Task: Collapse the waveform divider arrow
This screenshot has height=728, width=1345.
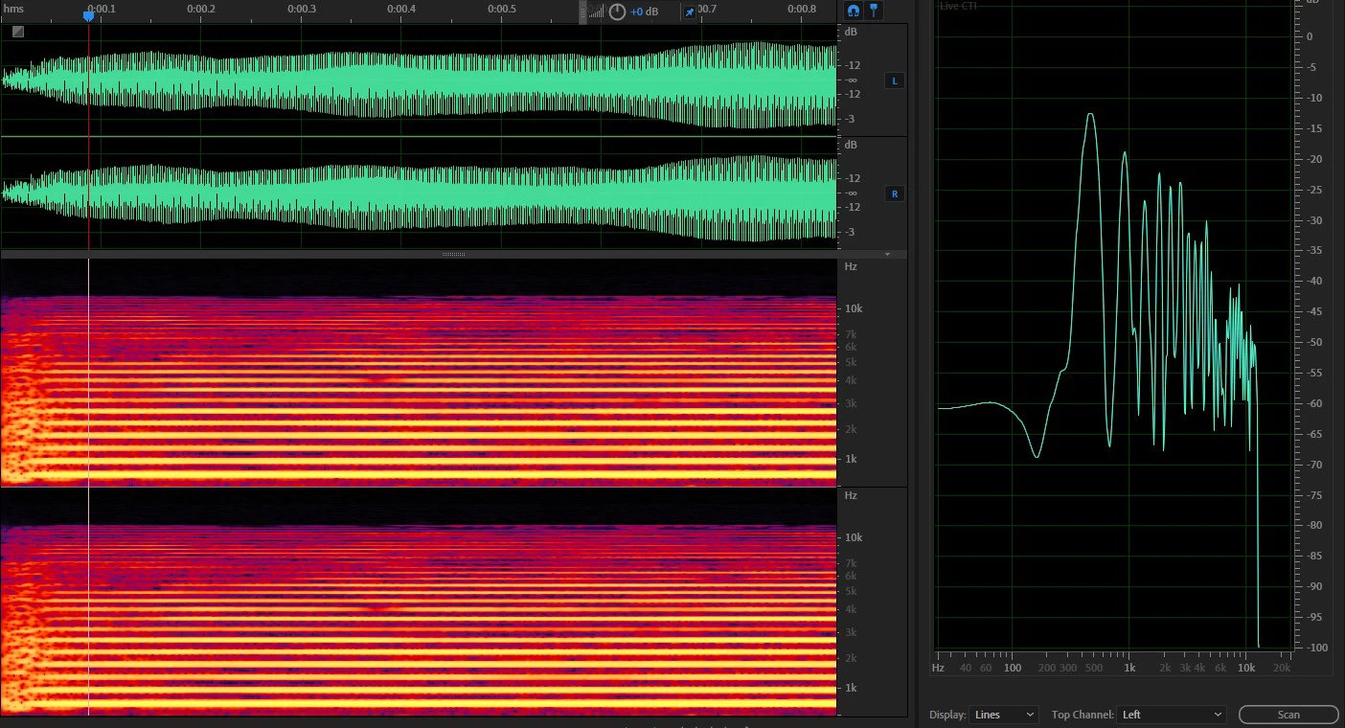Action: 888,255
